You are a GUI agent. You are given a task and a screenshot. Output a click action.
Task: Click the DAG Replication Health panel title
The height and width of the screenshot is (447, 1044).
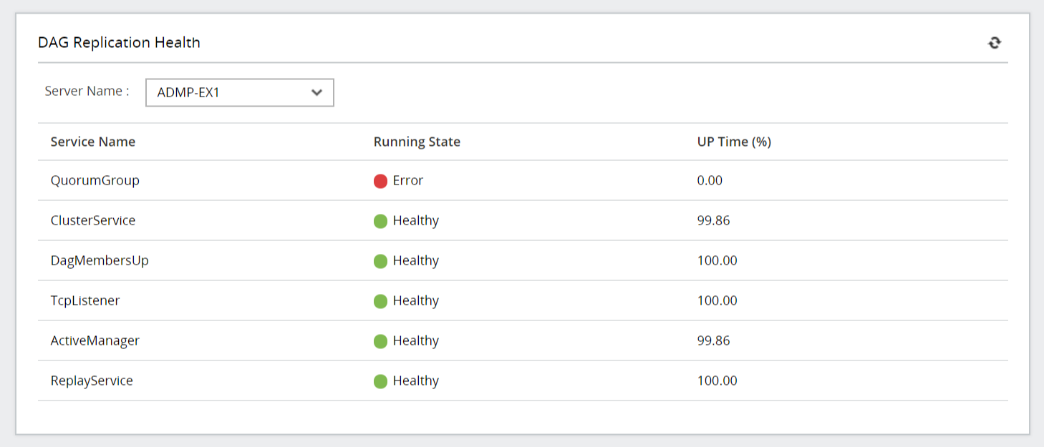(119, 42)
